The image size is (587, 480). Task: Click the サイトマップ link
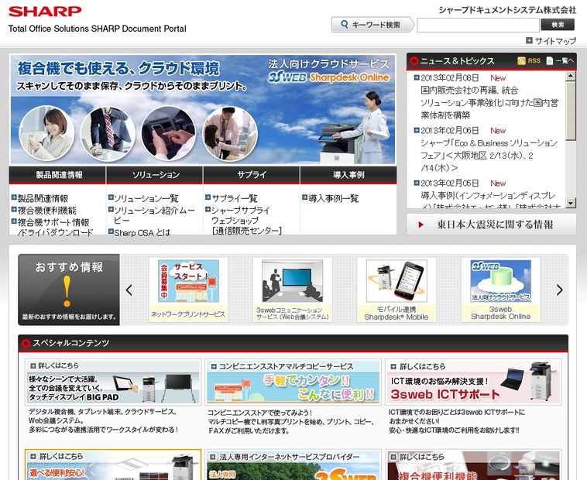[x=551, y=41]
